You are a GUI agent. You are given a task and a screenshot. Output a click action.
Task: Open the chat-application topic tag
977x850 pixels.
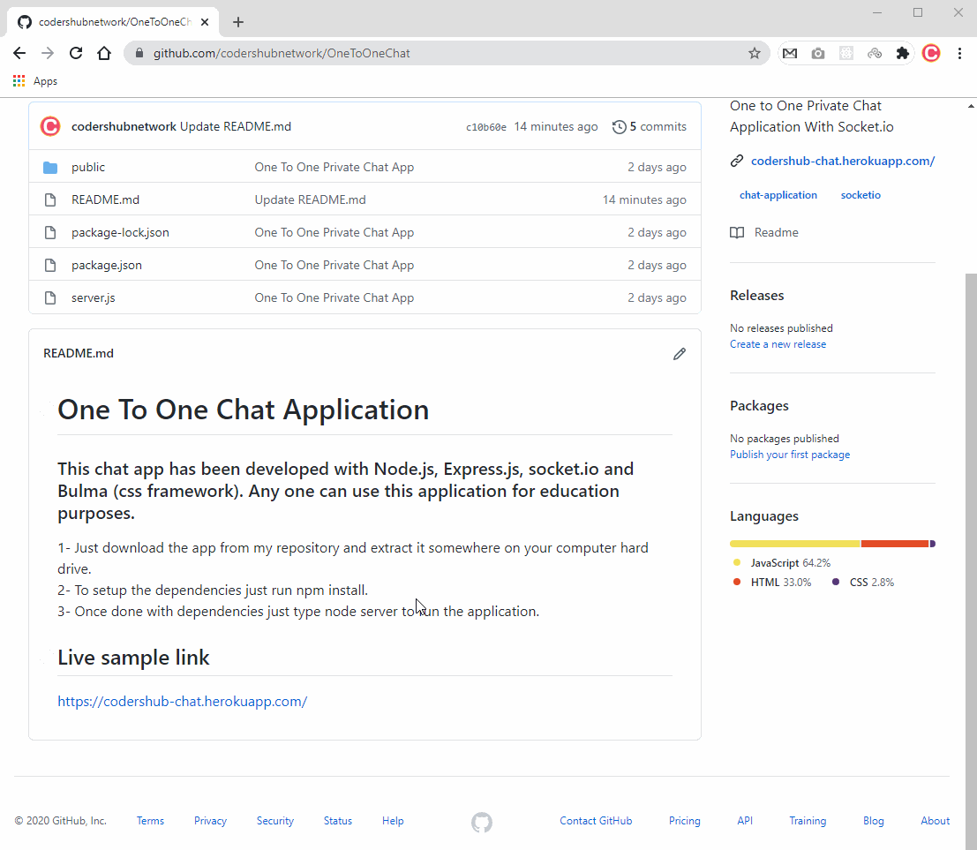(x=778, y=195)
